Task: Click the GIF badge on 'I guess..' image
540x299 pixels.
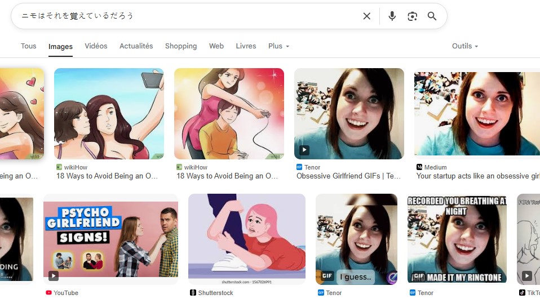Action: tap(326, 275)
